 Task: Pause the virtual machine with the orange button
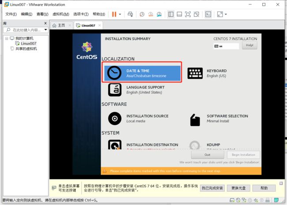pyautogui.click(x=114, y=14)
